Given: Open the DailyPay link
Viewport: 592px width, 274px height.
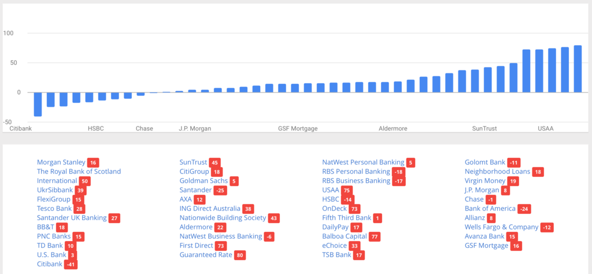Looking at the screenshot, I should pyautogui.click(x=335, y=227).
